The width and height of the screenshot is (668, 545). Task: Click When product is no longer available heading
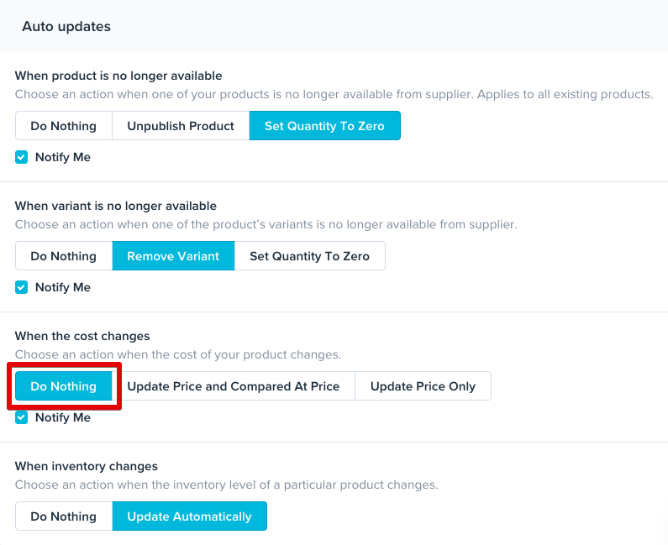[118, 76]
